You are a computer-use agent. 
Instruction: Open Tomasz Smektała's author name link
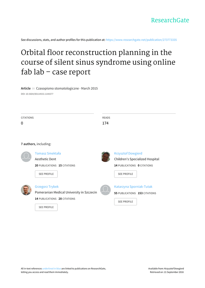click(x=48, y=153)
